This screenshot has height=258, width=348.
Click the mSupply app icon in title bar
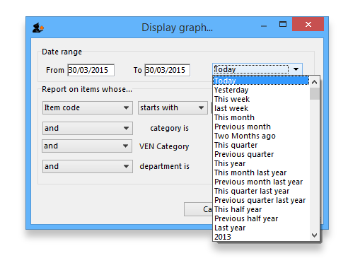click(x=38, y=28)
